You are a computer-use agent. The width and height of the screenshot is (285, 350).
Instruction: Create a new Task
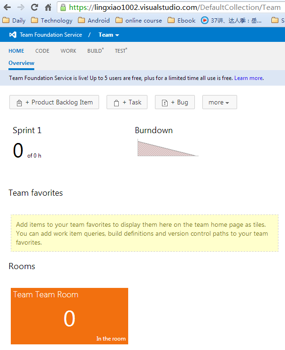tap(127, 102)
